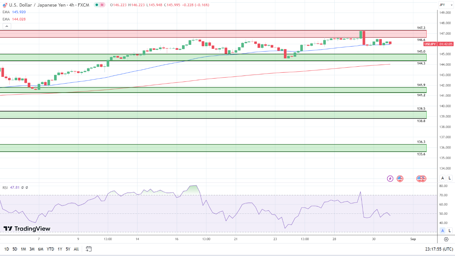Click the USD/JPY flag symbol icon

[5, 5]
